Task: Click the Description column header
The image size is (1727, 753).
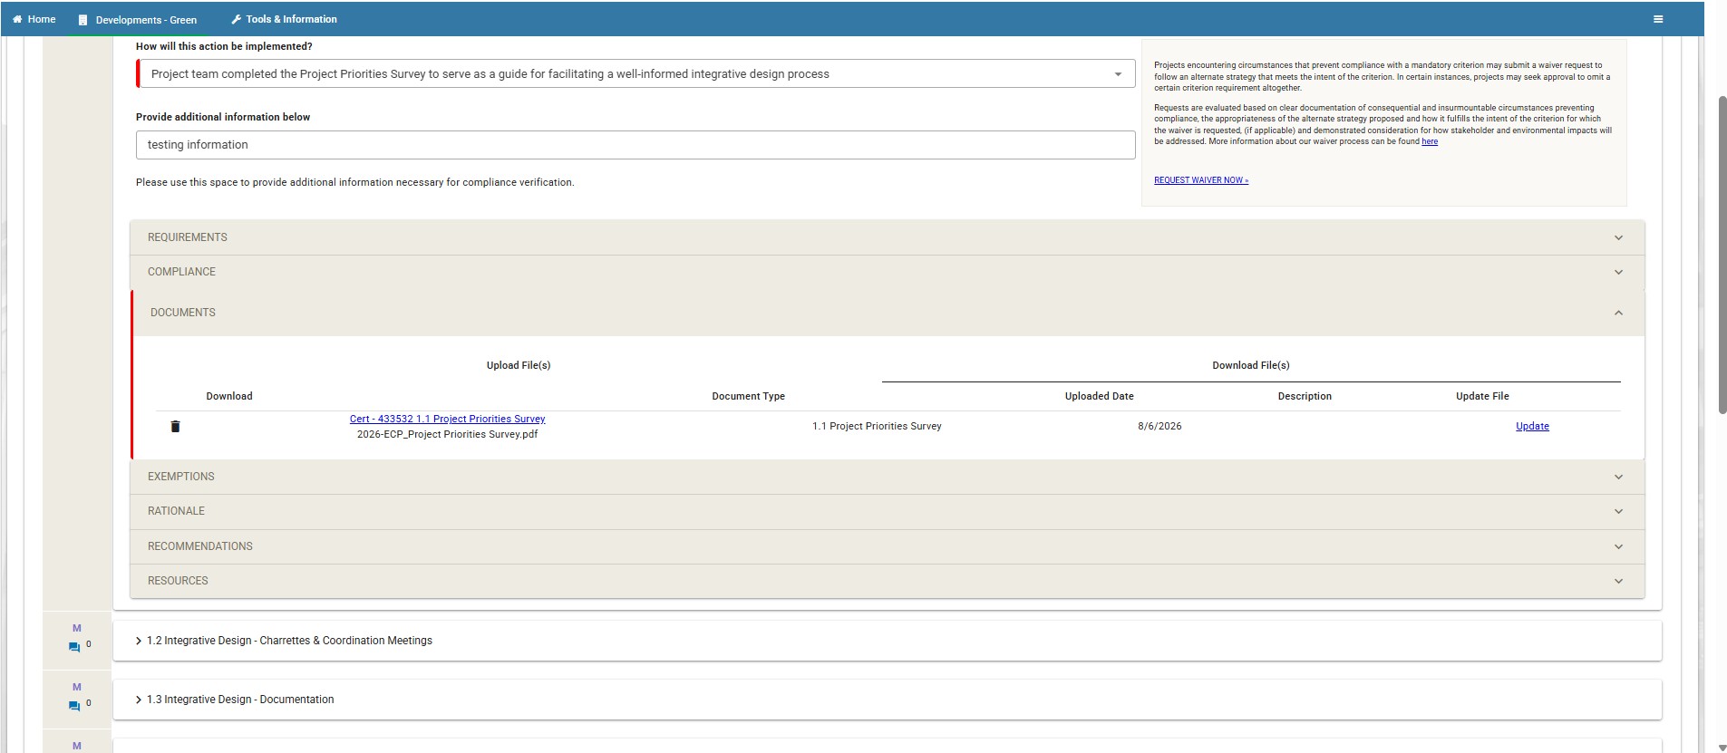Action: [1305, 396]
